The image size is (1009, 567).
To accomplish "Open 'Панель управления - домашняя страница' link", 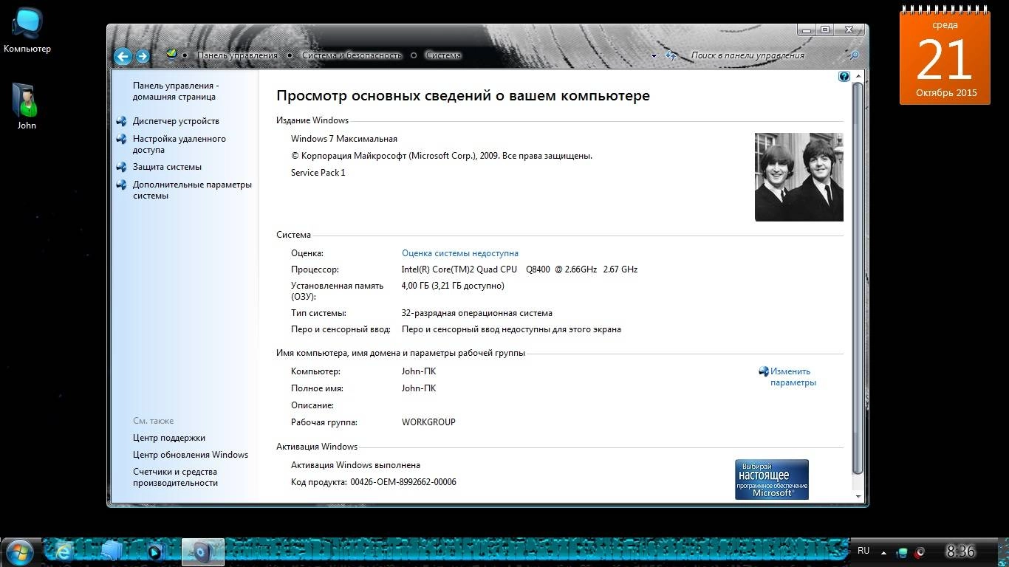I will click(x=176, y=91).
